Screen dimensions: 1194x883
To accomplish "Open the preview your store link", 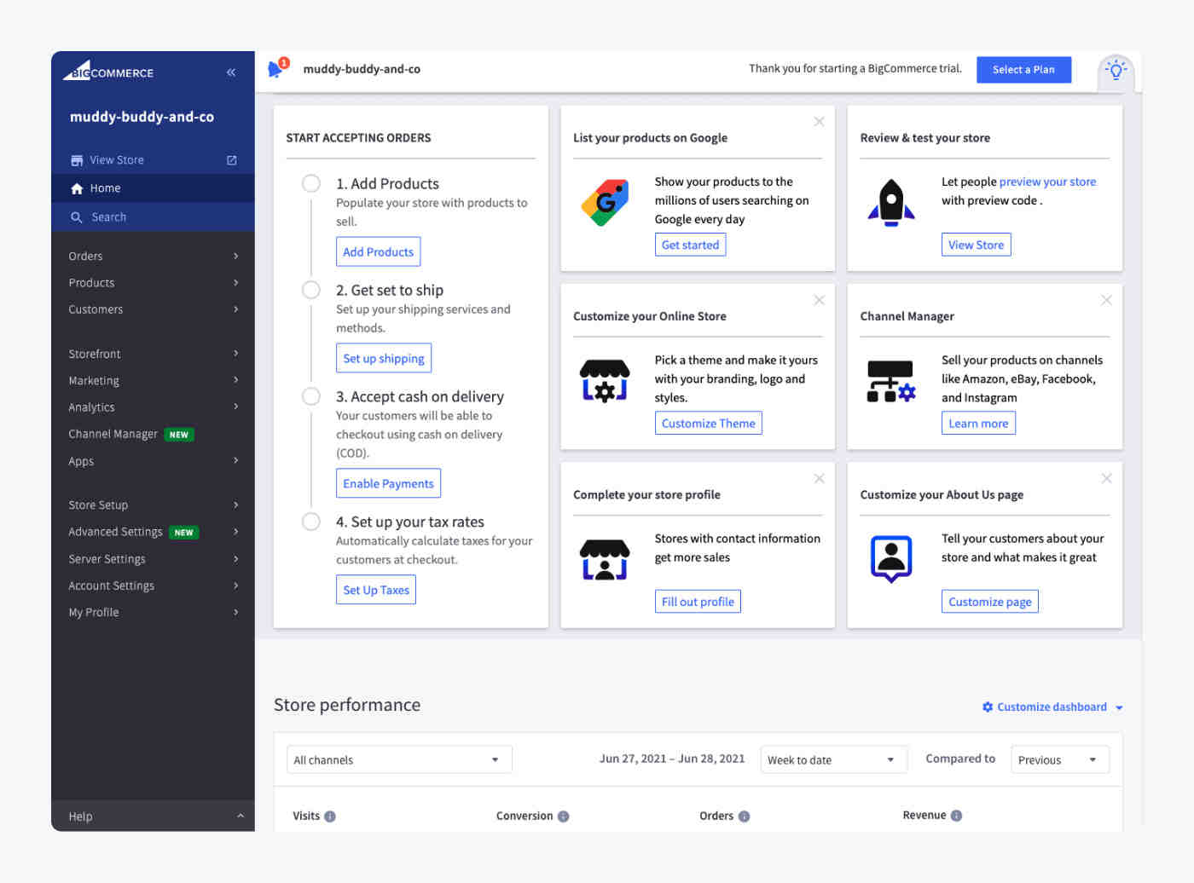I will tap(1047, 182).
